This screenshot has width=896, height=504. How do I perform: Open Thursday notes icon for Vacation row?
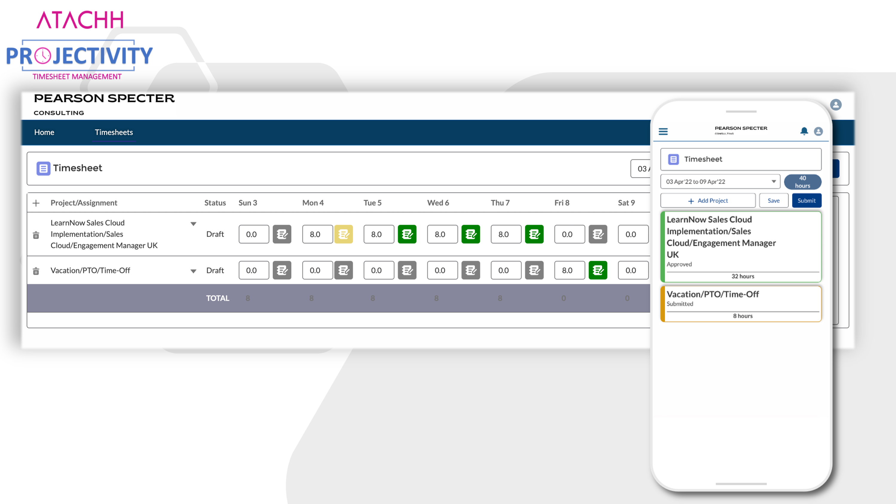coord(534,270)
